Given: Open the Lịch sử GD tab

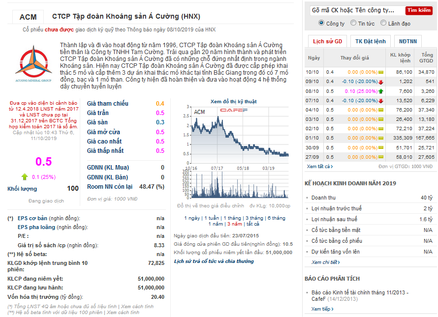Looking at the screenshot, I should [327, 41].
